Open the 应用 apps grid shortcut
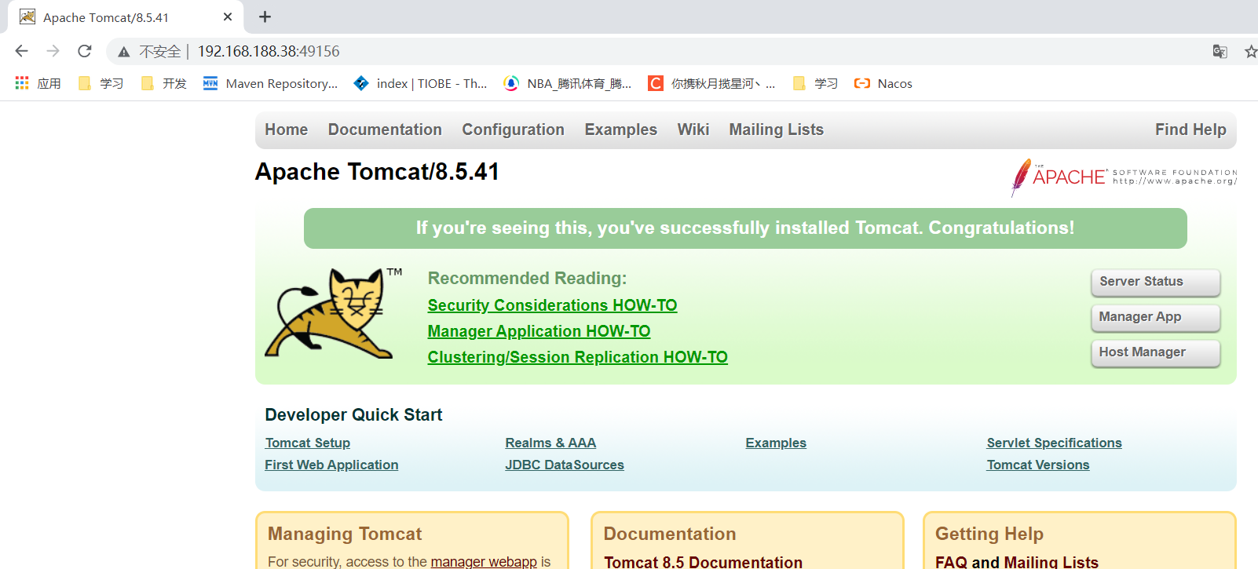This screenshot has height=569, width=1258. pyautogui.click(x=38, y=83)
